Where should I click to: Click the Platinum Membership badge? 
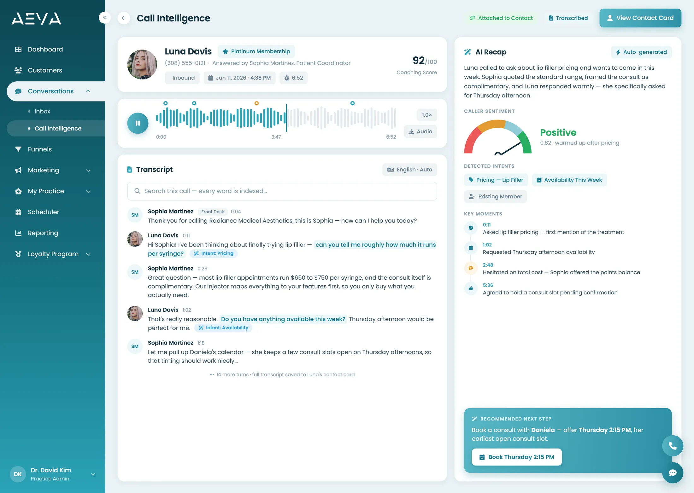pos(256,51)
